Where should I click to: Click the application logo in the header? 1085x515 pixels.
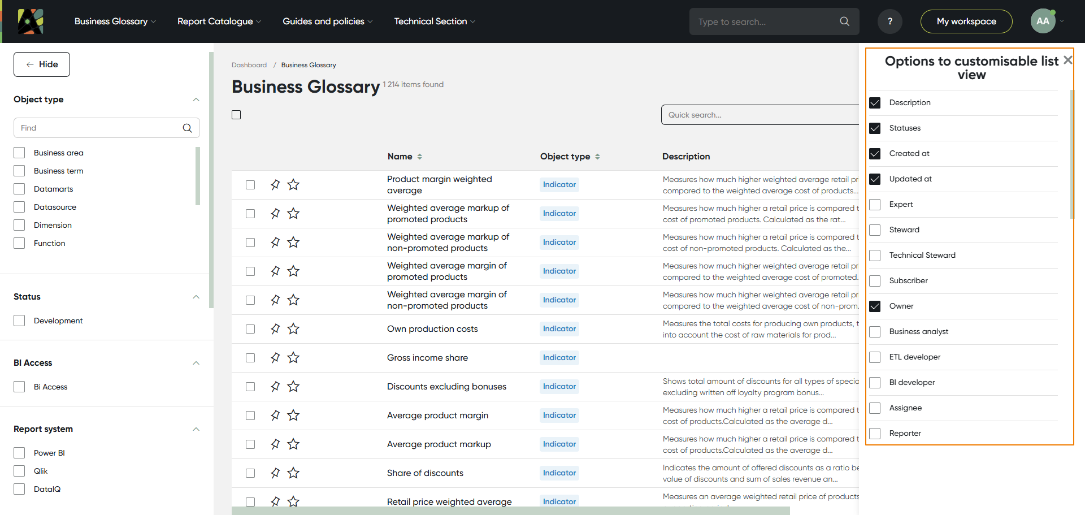(31, 21)
